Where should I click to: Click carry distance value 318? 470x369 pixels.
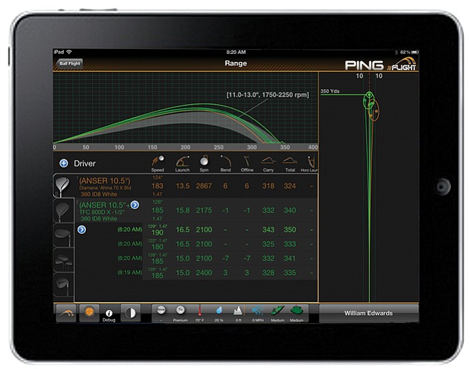268,186
